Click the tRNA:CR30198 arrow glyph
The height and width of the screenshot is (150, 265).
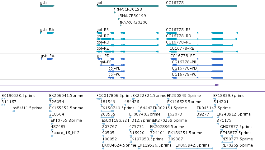tap(115, 12)
